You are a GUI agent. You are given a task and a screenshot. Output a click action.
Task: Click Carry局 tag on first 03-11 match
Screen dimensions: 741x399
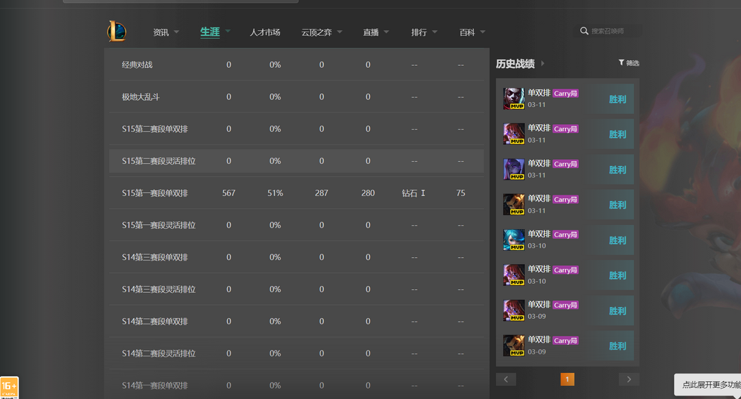(565, 93)
